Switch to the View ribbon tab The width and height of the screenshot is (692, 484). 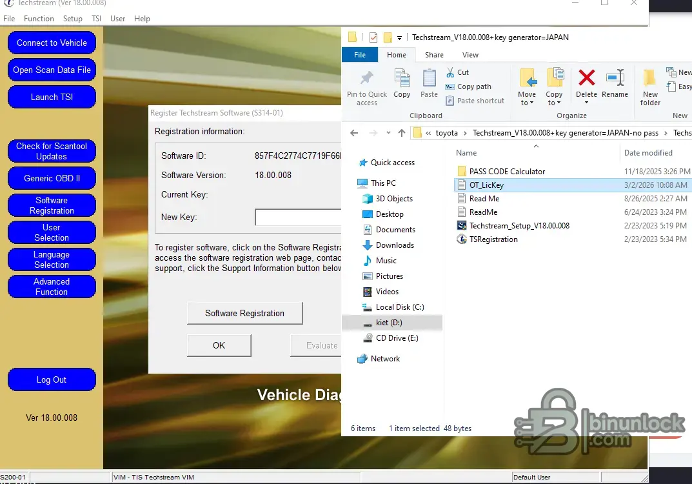click(470, 55)
